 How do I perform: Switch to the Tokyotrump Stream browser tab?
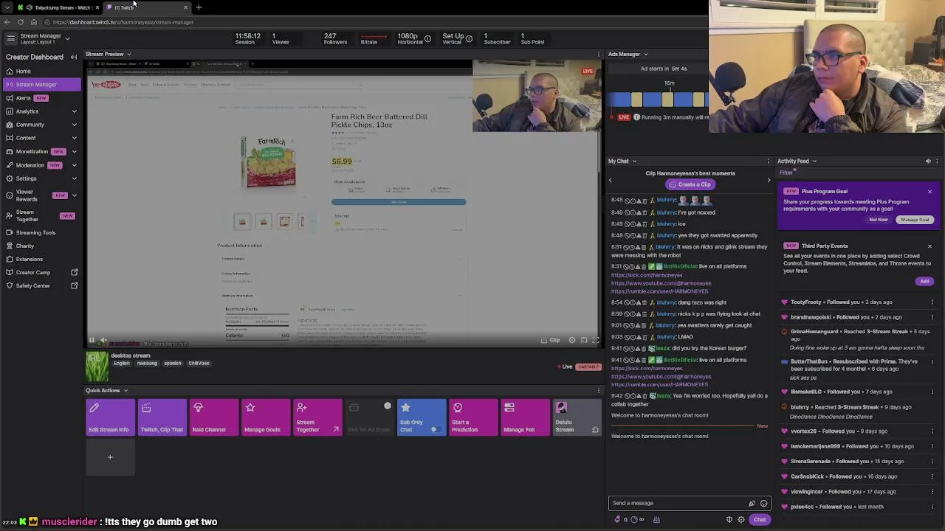click(x=58, y=7)
